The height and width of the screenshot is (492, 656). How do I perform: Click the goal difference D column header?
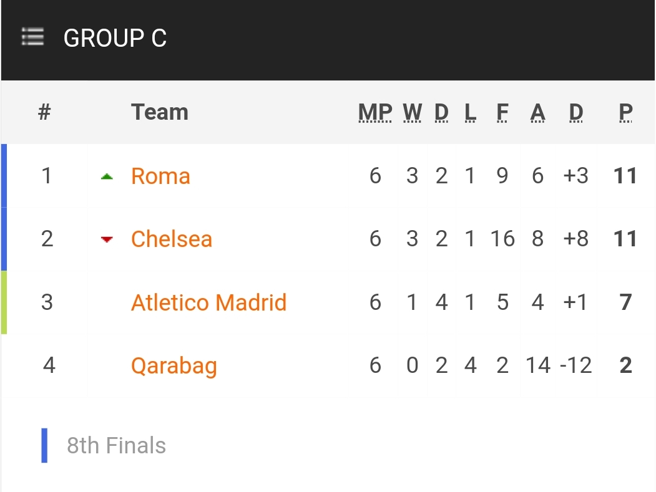pyautogui.click(x=575, y=112)
